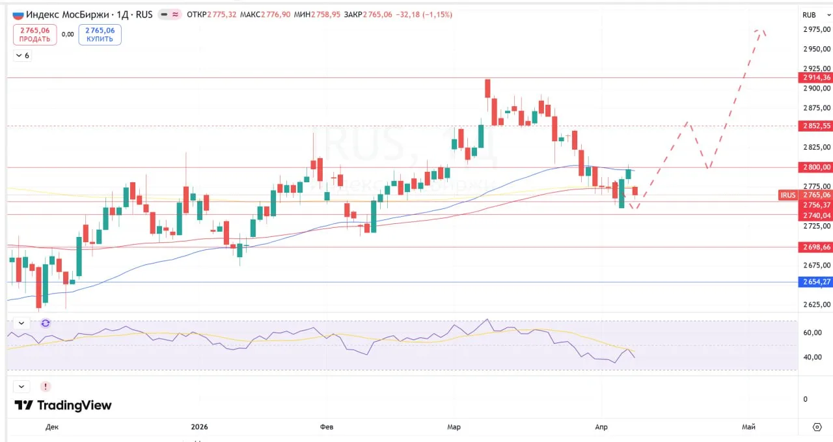Click the purple refresh indicator icon
The height and width of the screenshot is (442, 833).
click(x=46, y=323)
